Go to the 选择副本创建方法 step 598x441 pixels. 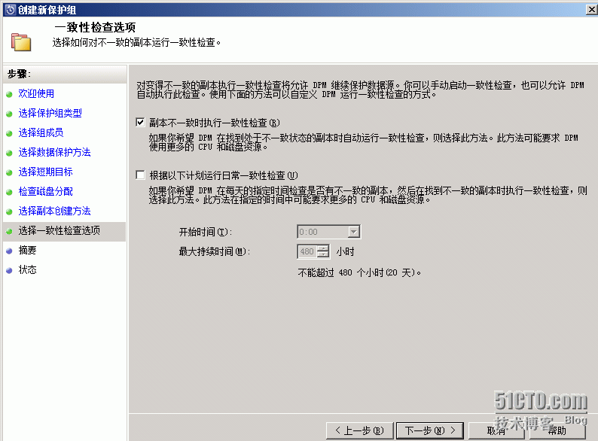click(54, 211)
